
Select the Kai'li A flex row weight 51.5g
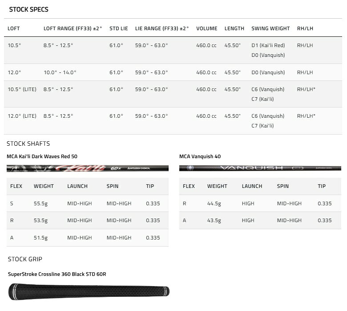point(41,238)
